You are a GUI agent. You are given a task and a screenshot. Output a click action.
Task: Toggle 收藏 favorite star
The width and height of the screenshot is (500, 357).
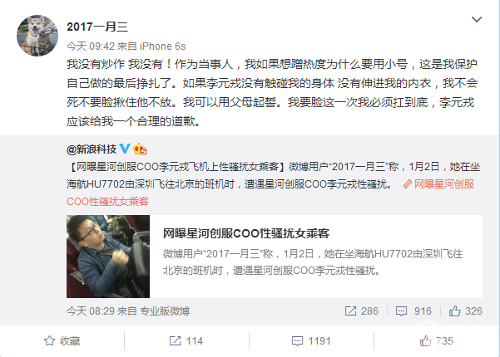coord(62,341)
